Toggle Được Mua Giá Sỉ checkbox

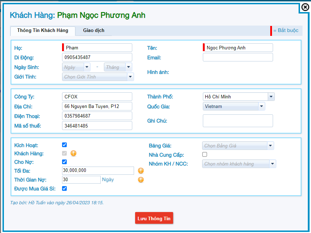[x=64, y=189]
